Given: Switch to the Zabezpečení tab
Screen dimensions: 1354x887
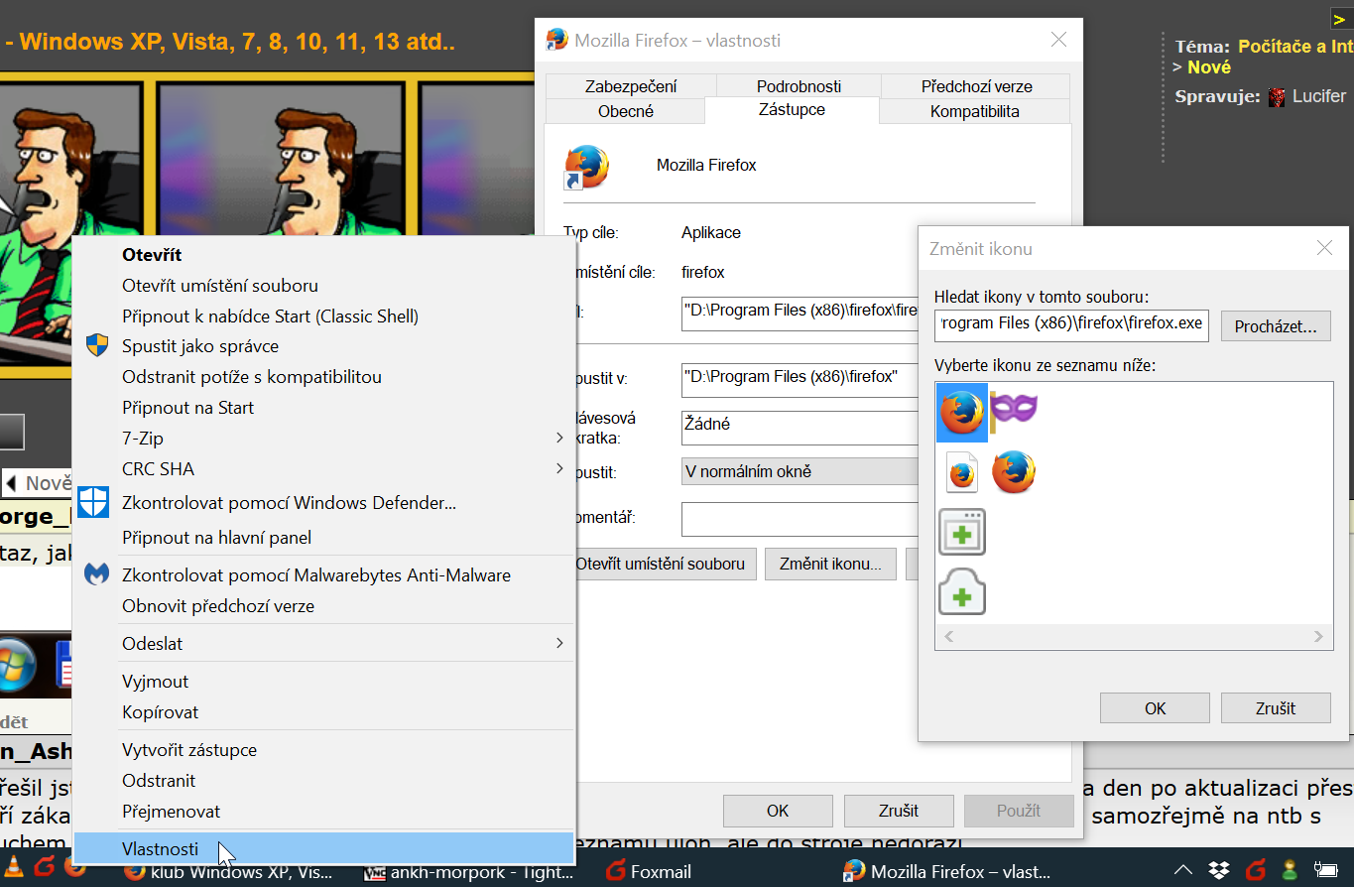Looking at the screenshot, I should [x=631, y=86].
